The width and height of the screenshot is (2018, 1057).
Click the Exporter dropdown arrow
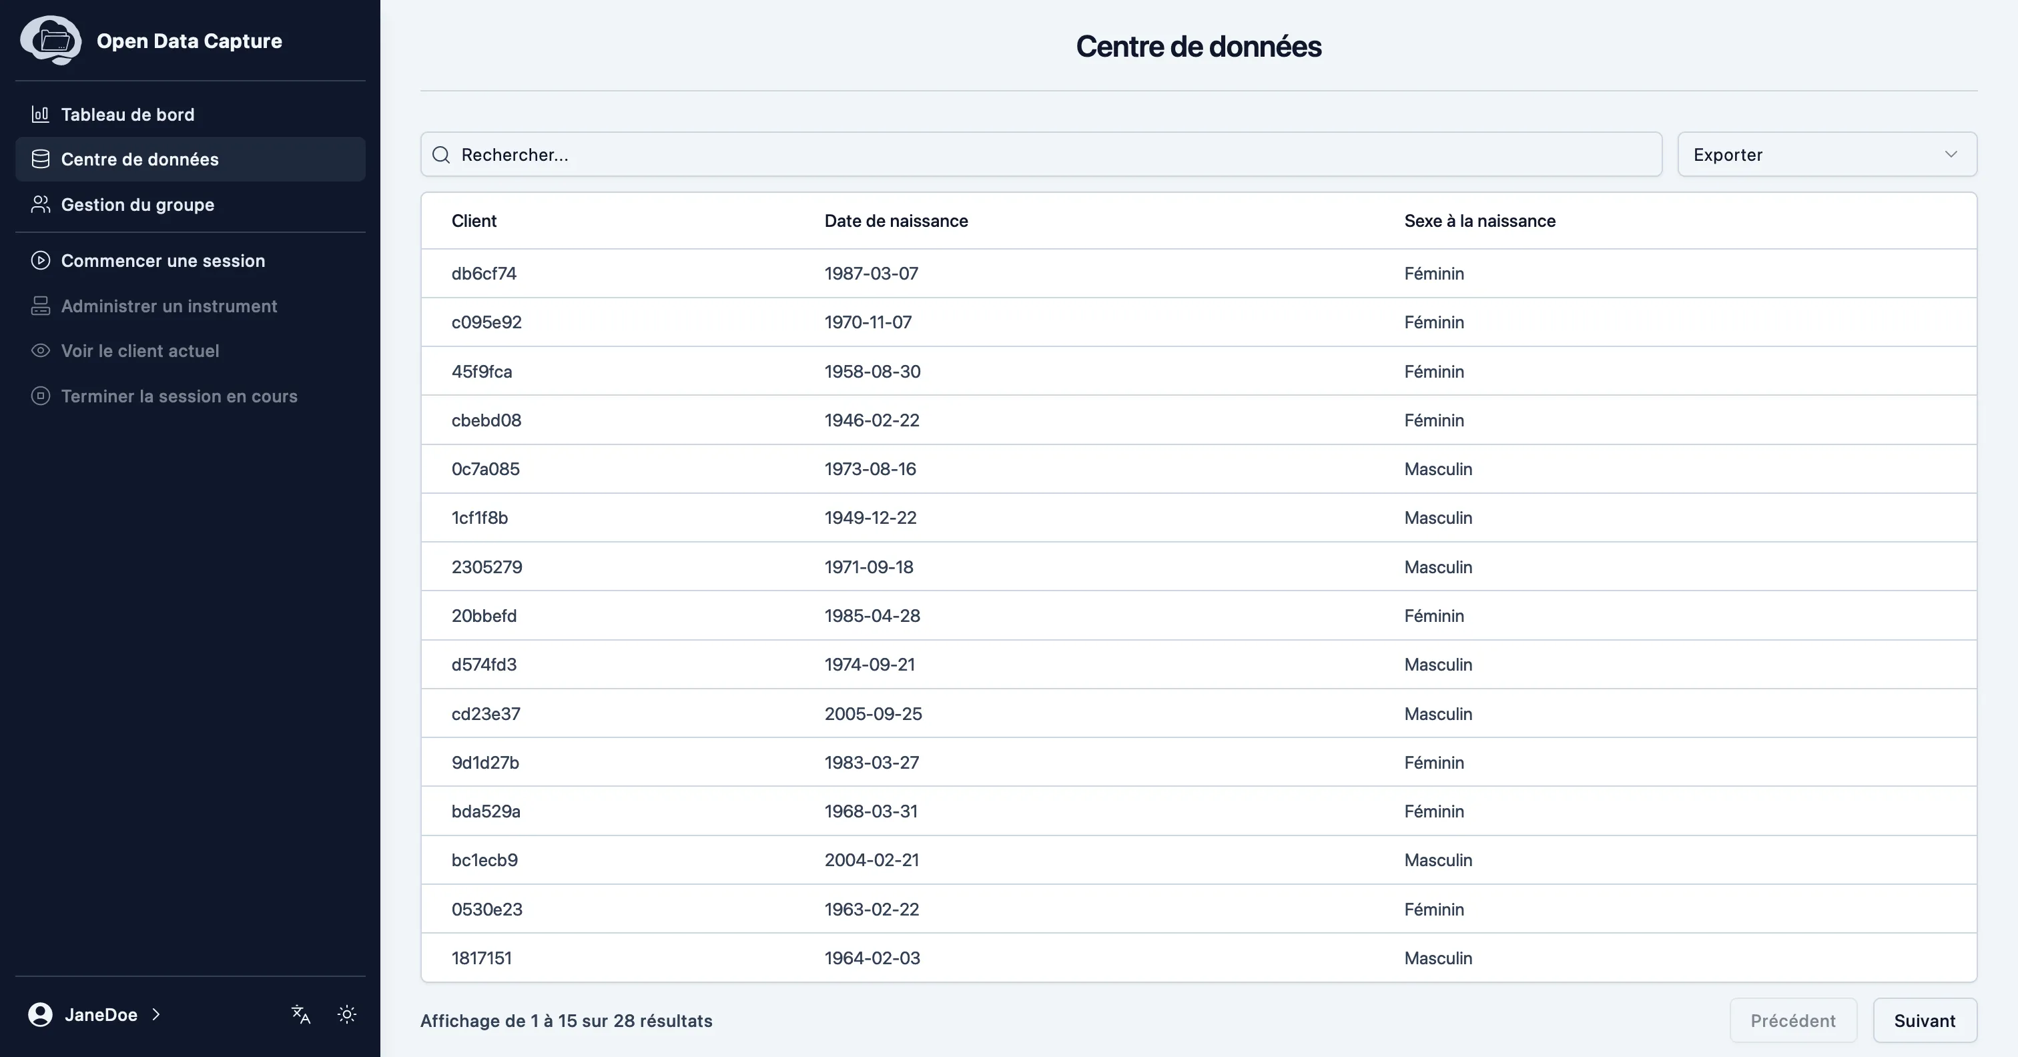coord(1951,154)
